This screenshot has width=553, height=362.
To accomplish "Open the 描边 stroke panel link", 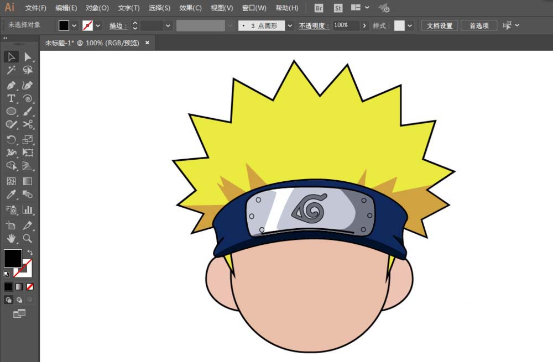I will tap(118, 26).
